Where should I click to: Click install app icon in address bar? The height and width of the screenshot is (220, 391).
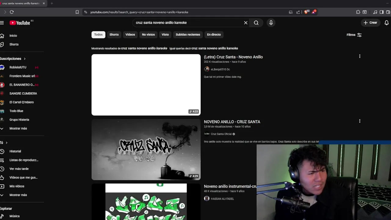(291, 12)
